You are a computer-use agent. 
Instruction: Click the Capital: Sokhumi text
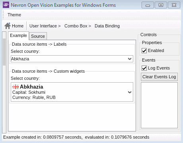click(x=29, y=92)
